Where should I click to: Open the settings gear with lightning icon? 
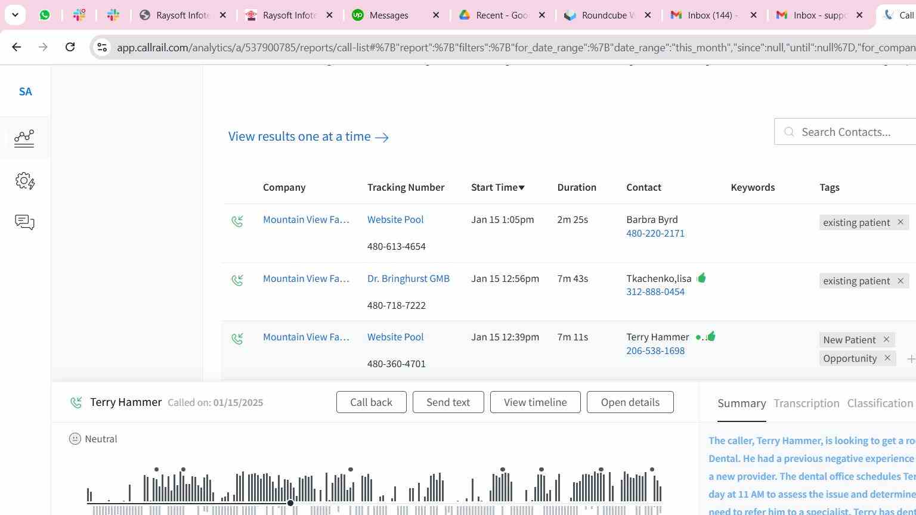click(24, 181)
